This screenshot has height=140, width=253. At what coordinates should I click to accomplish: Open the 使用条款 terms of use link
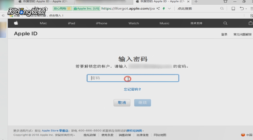pyautogui.click(x=107, y=135)
